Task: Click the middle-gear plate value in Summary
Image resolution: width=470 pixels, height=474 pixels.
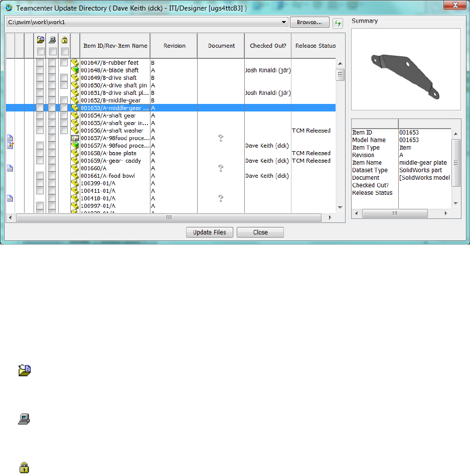Action: [423, 163]
